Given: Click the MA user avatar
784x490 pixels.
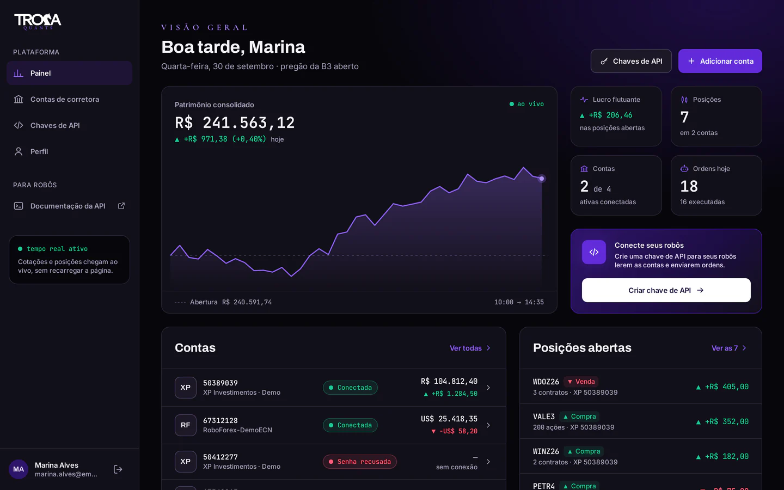Looking at the screenshot, I should click(19, 469).
